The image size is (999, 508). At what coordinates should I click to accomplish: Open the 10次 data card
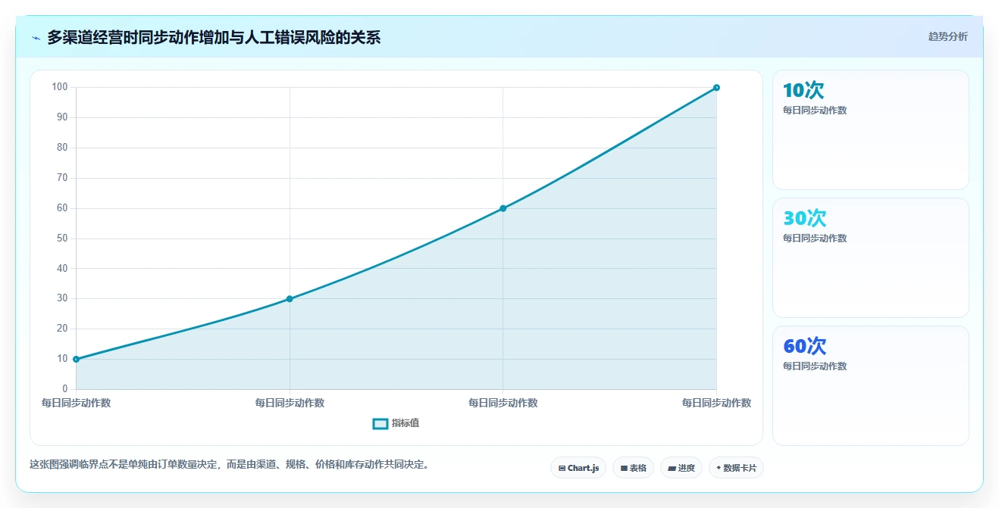(x=870, y=129)
